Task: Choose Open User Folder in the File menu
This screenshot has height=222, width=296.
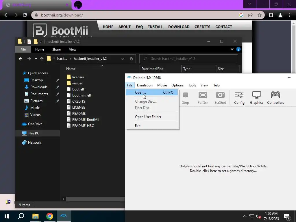Action: (x=152, y=117)
